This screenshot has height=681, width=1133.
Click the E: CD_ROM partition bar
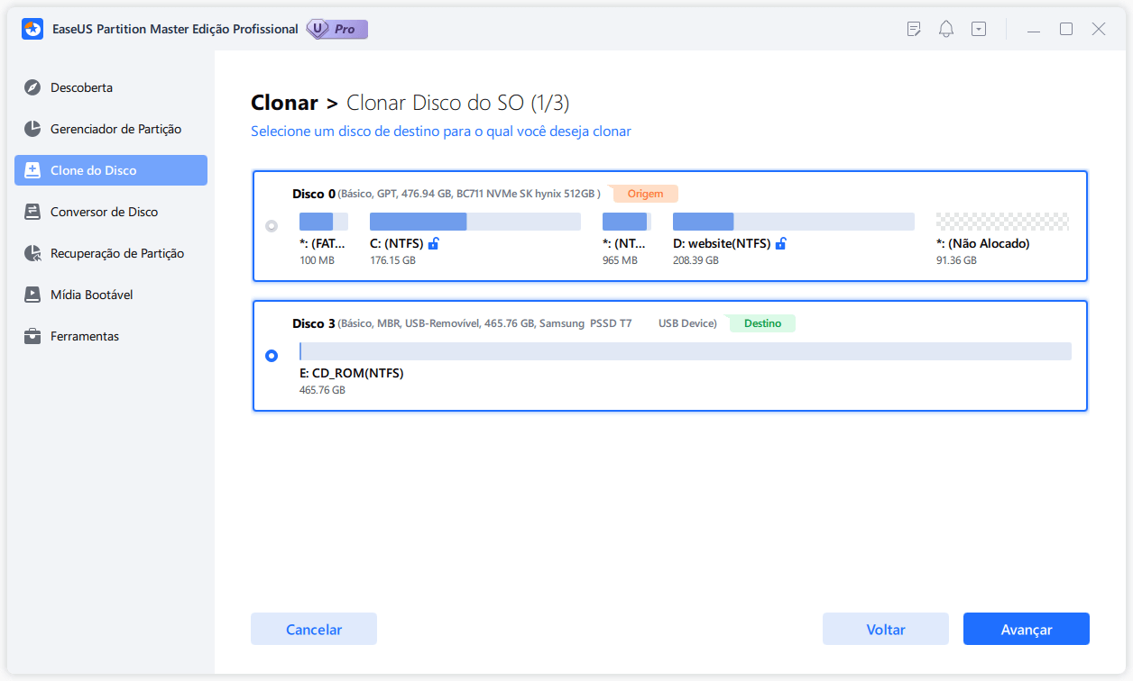click(686, 351)
